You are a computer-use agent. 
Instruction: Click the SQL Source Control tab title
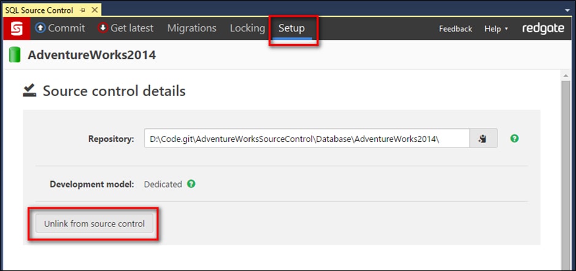[x=39, y=10]
